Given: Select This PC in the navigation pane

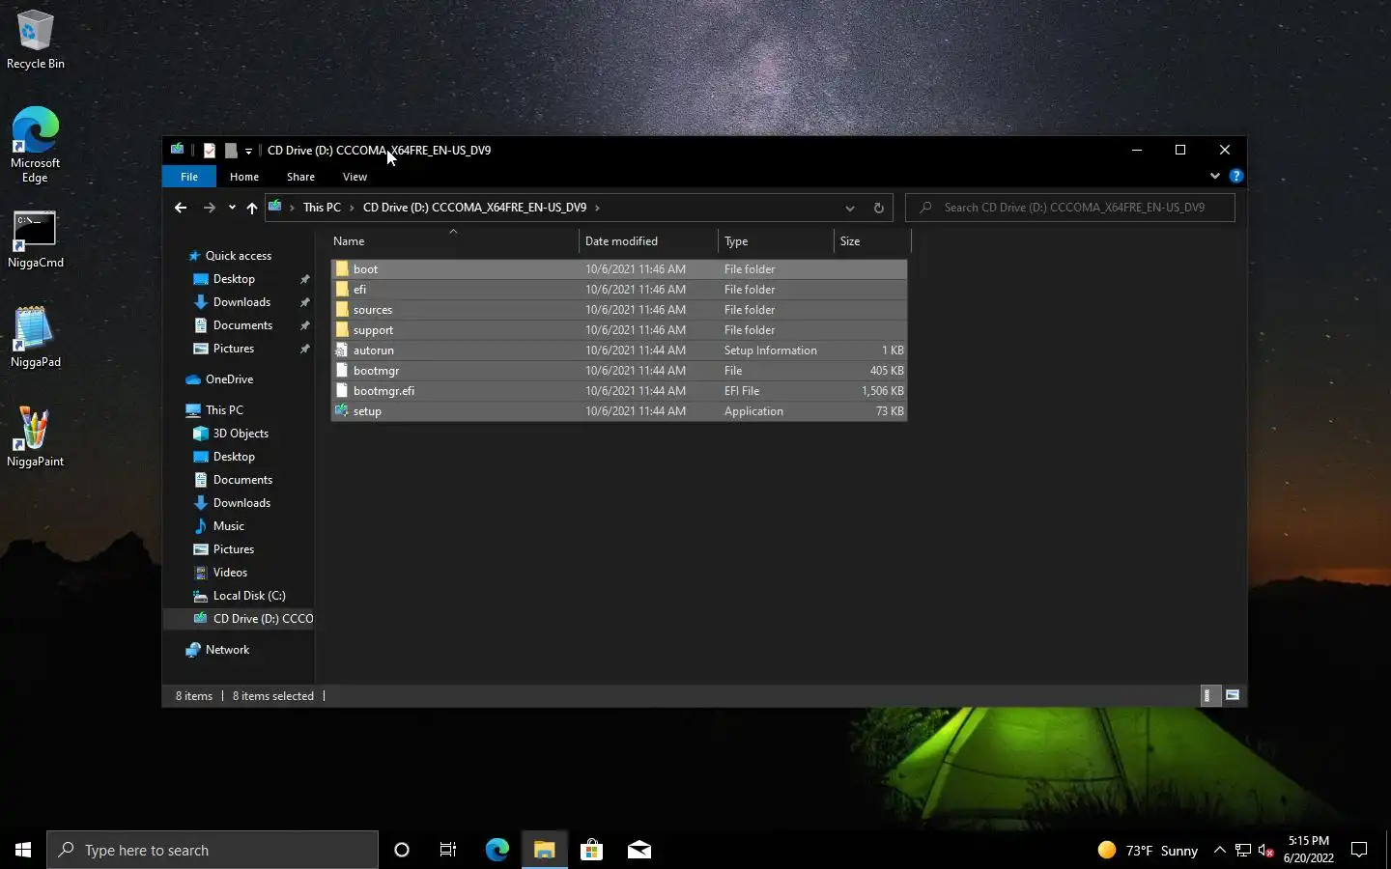Looking at the screenshot, I should click(224, 410).
